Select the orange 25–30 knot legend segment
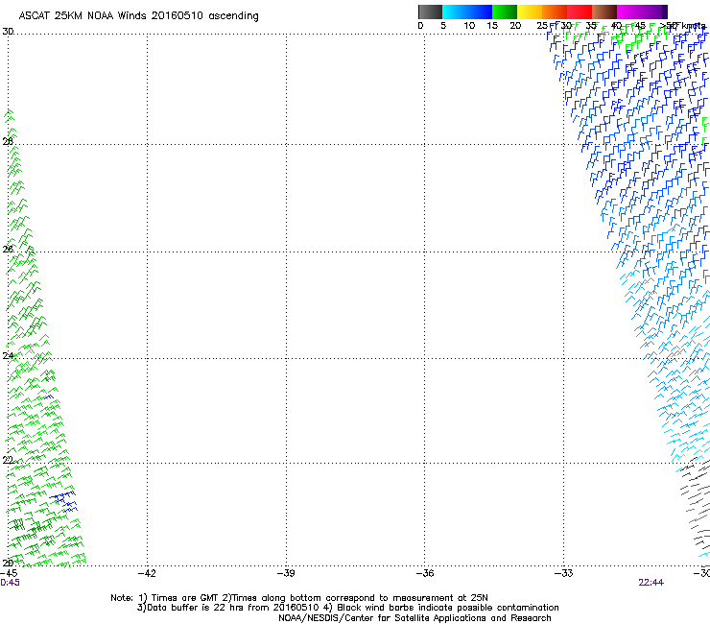Viewport: 710px width, 624px height. (x=555, y=12)
